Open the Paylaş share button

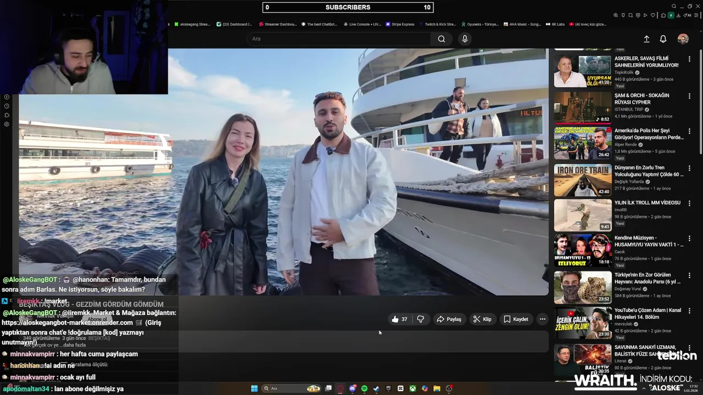point(449,319)
